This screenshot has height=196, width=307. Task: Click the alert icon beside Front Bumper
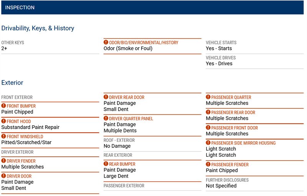[x=4, y=106]
